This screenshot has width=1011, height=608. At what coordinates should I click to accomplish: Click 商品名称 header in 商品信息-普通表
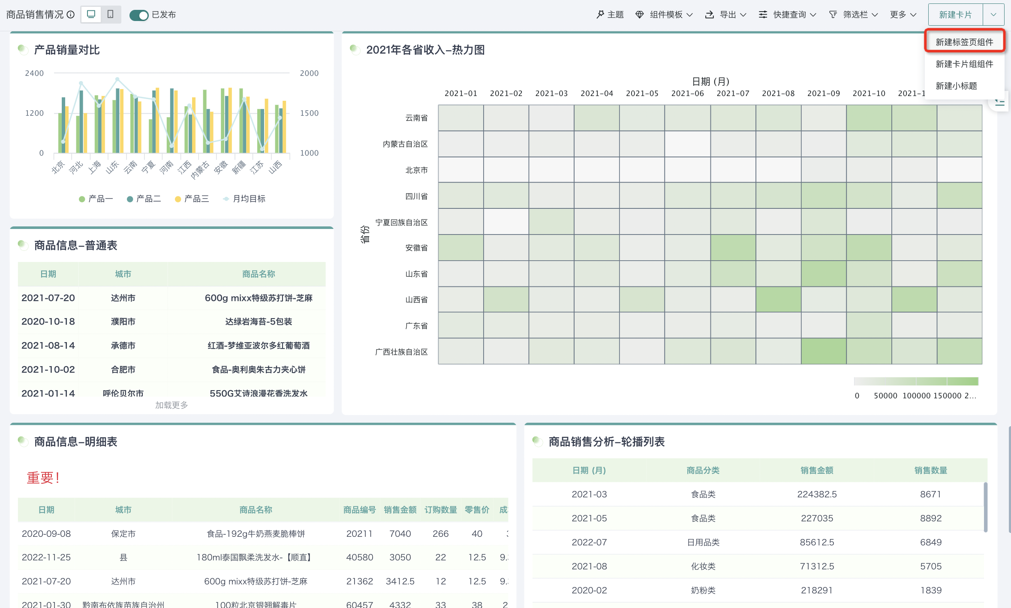tap(259, 274)
